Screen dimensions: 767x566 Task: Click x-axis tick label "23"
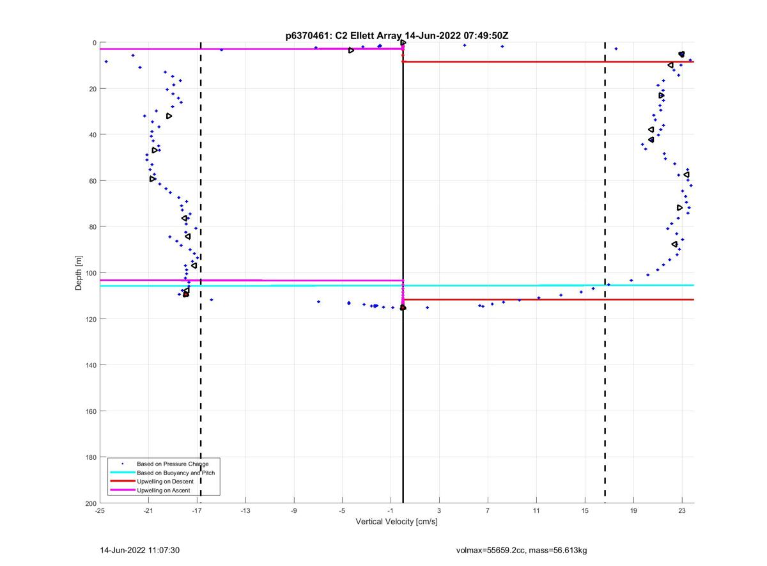pos(682,511)
